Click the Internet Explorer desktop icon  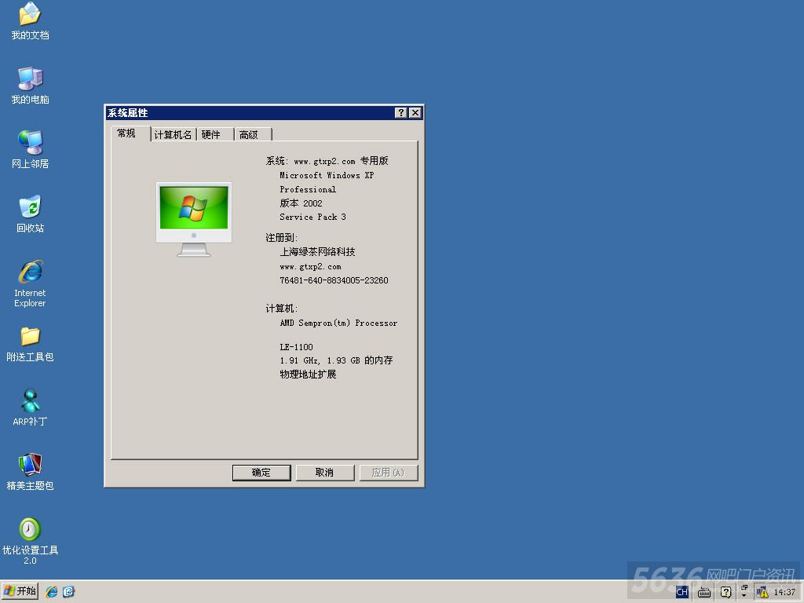click(30, 283)
